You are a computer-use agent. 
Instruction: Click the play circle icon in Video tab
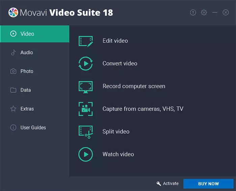coord(13,34)
